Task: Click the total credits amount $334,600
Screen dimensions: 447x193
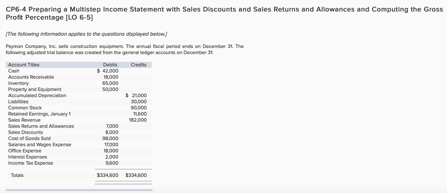Action: (136, 175)
